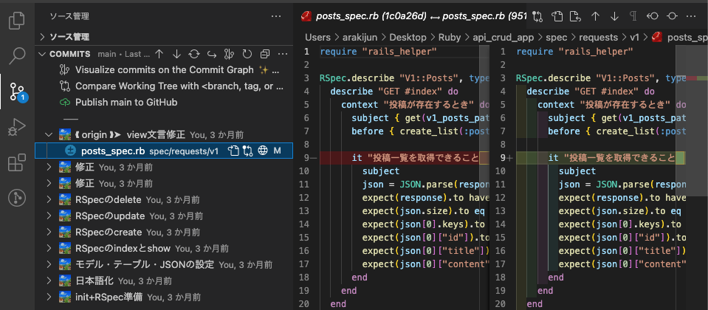
Task: Open file icon on posts_spec.rb row
Action: [x=233, y=151]
